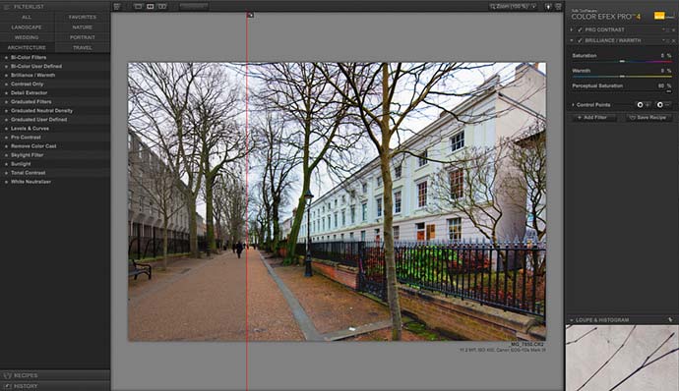
Task: Select the LANDSCAPE filter category
Action: [x=27, y=28]
